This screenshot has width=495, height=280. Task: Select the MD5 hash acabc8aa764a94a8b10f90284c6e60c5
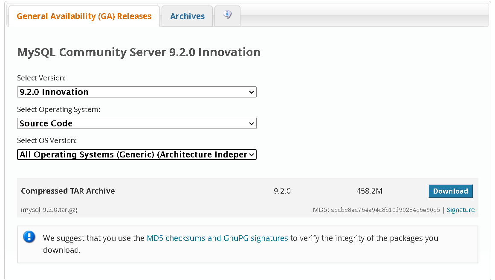click(385, 210)
